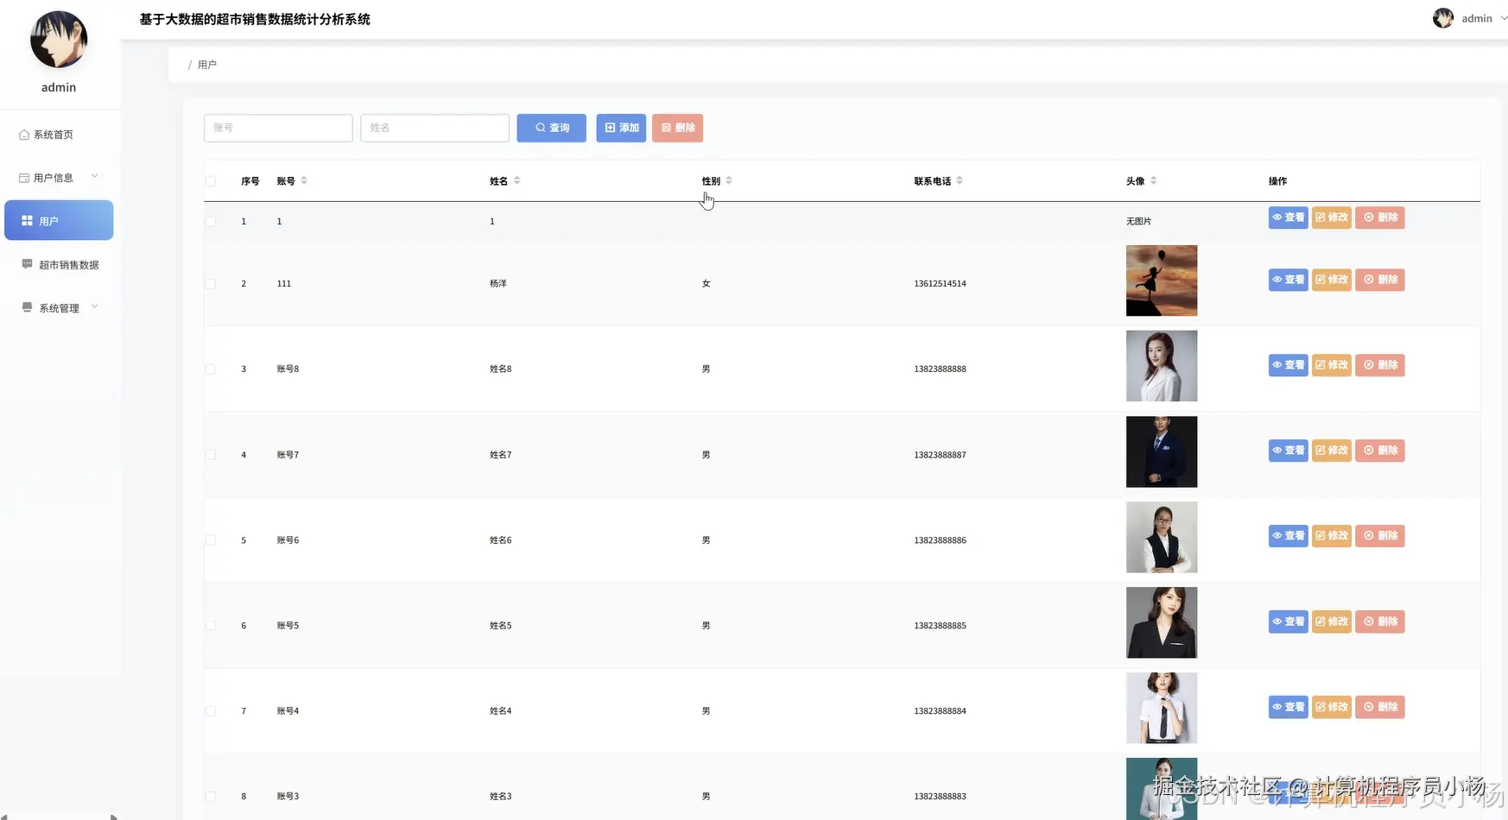Delete the 账号7 row
Screen dimensions: 1508x820
(1379, 451)
